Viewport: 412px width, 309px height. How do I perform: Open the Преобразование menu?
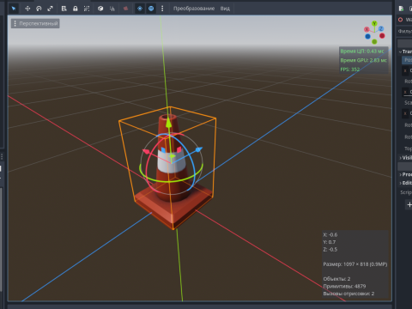194,9
